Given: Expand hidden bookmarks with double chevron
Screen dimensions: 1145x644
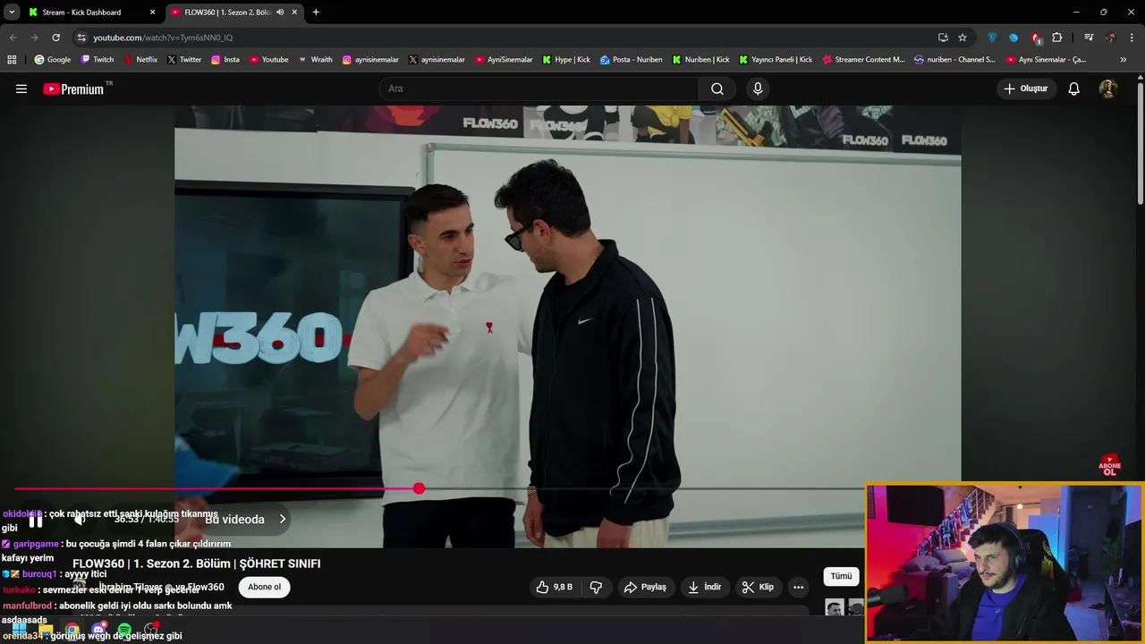Looking at the screenshot, I should point(1124,59).
